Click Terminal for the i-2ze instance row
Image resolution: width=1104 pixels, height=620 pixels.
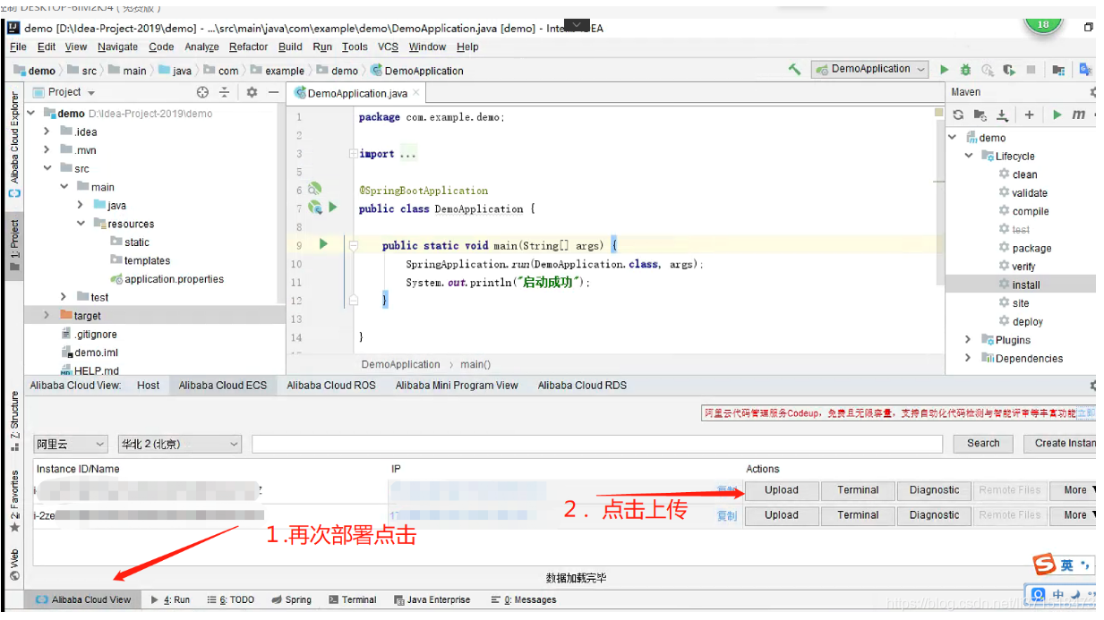pos(858,515)
